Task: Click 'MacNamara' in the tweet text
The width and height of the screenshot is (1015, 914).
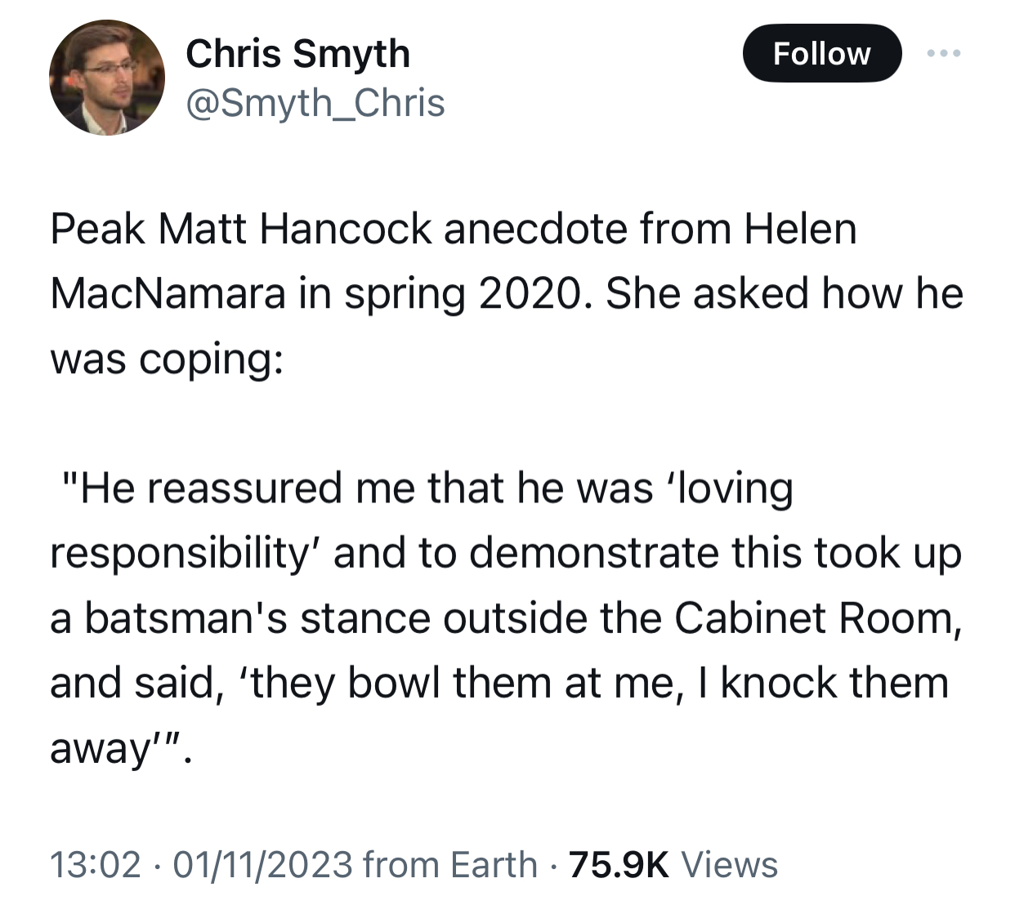Action: point(168,293)
